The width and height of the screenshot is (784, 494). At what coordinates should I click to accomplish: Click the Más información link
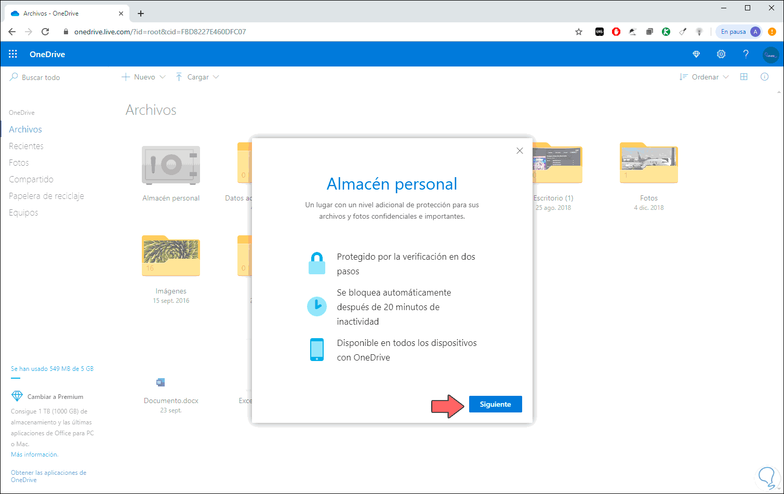click(x=34, y=455)
